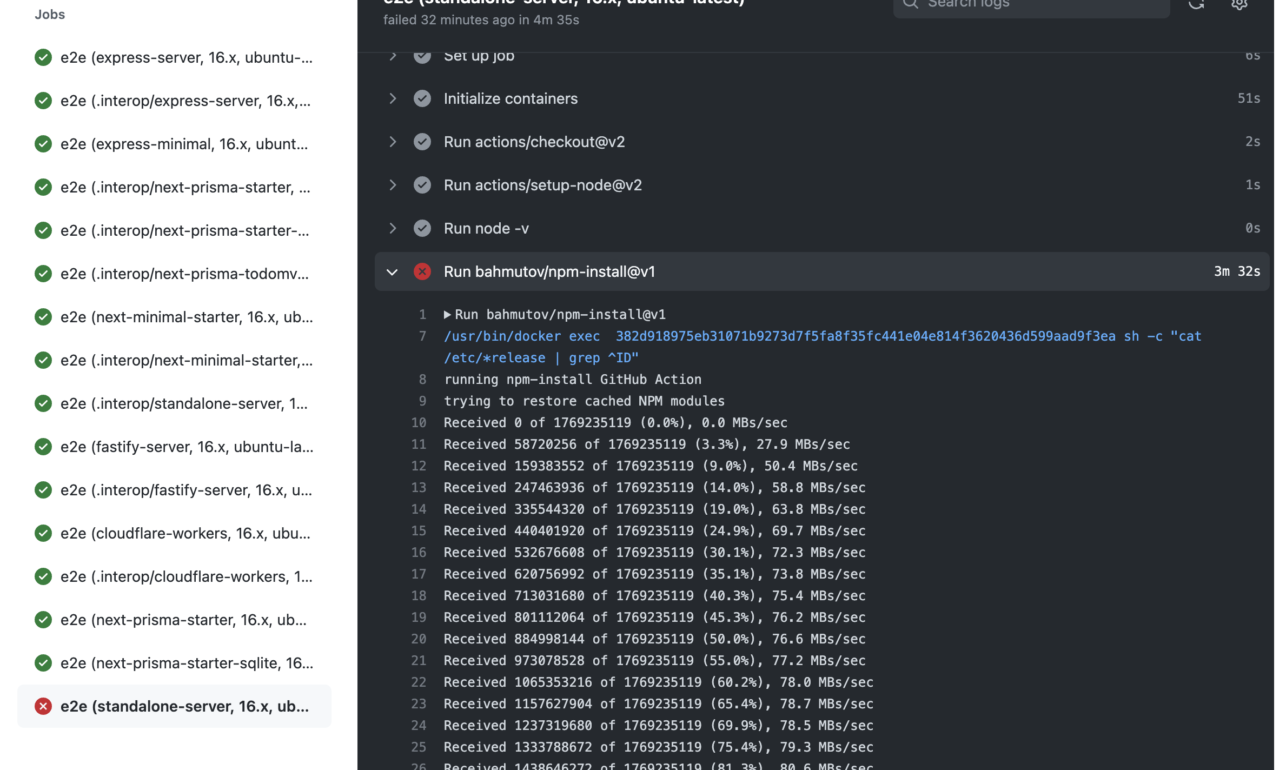This screenshot has width=1286, height=770.
Task: Click the search magnifier icon in Search logs
Action: [x=910, y=3]
